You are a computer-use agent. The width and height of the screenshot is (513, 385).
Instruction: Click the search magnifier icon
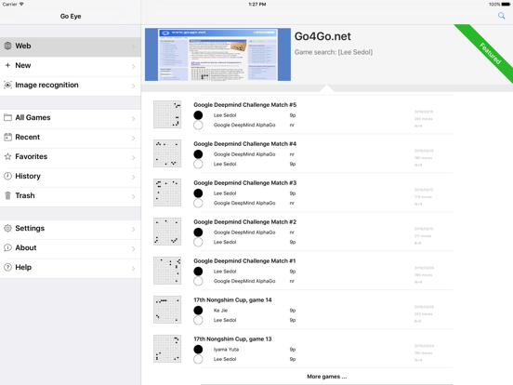pos(501,16)
